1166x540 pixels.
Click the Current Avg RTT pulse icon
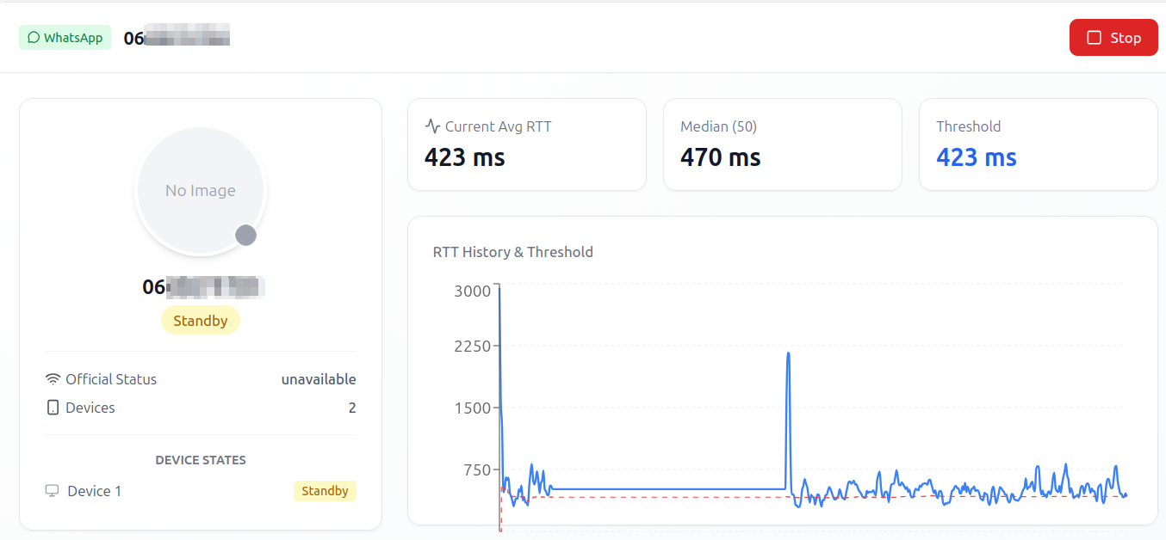432,126
